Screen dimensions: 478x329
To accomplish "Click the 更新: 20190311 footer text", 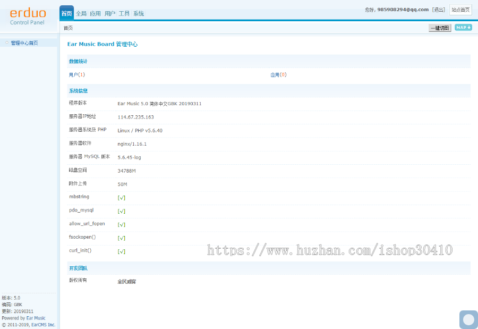I will coord(18,311).
